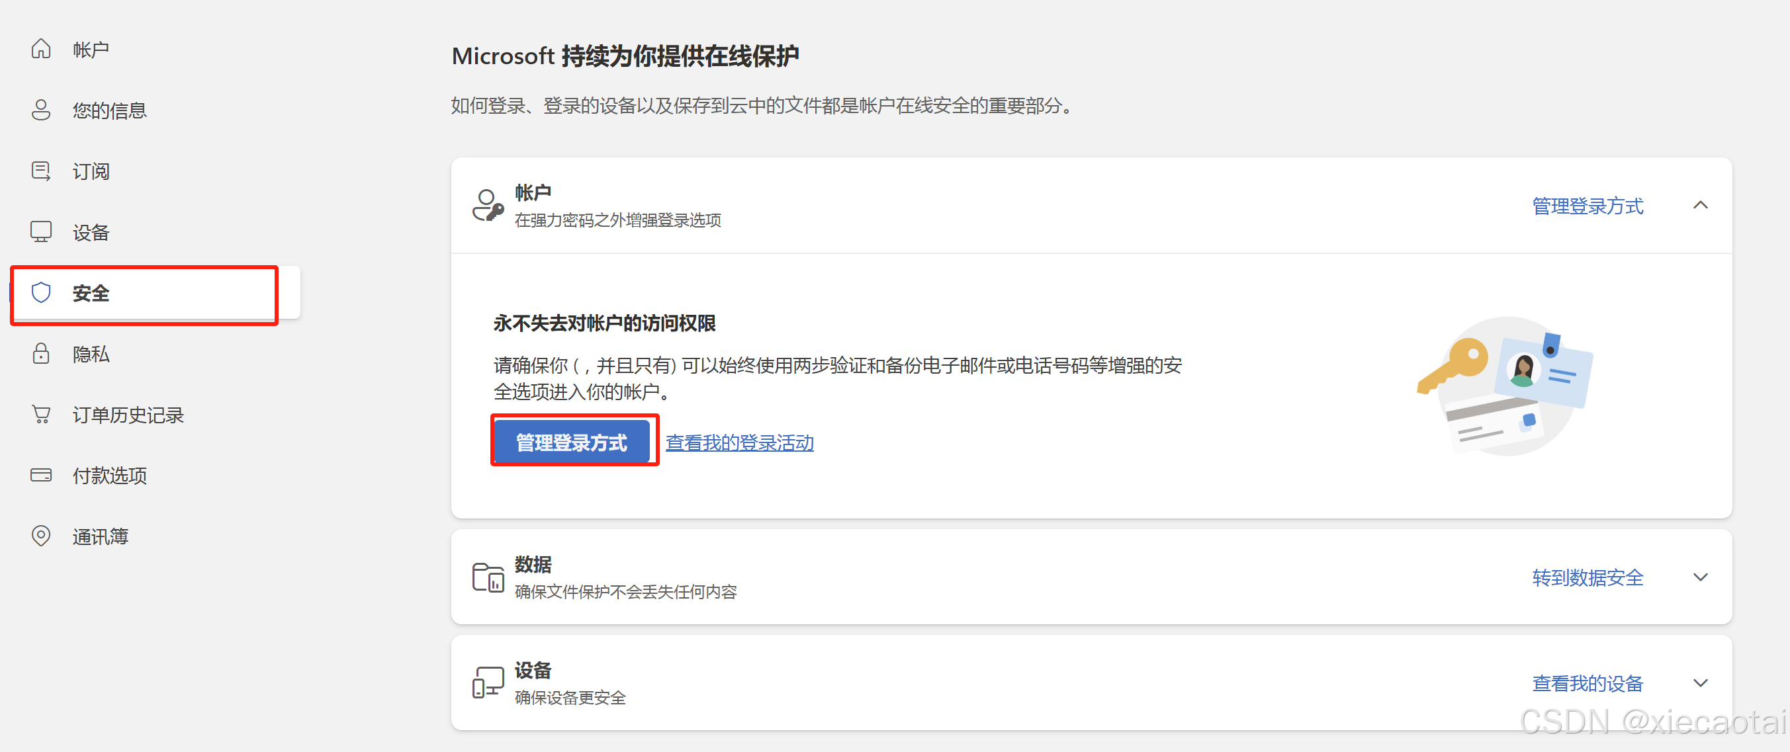The height and width of the screenshot is (752, 1790).
Task: Collapse the 帐户 section chevron
Action: click(x=1699, y=206)
